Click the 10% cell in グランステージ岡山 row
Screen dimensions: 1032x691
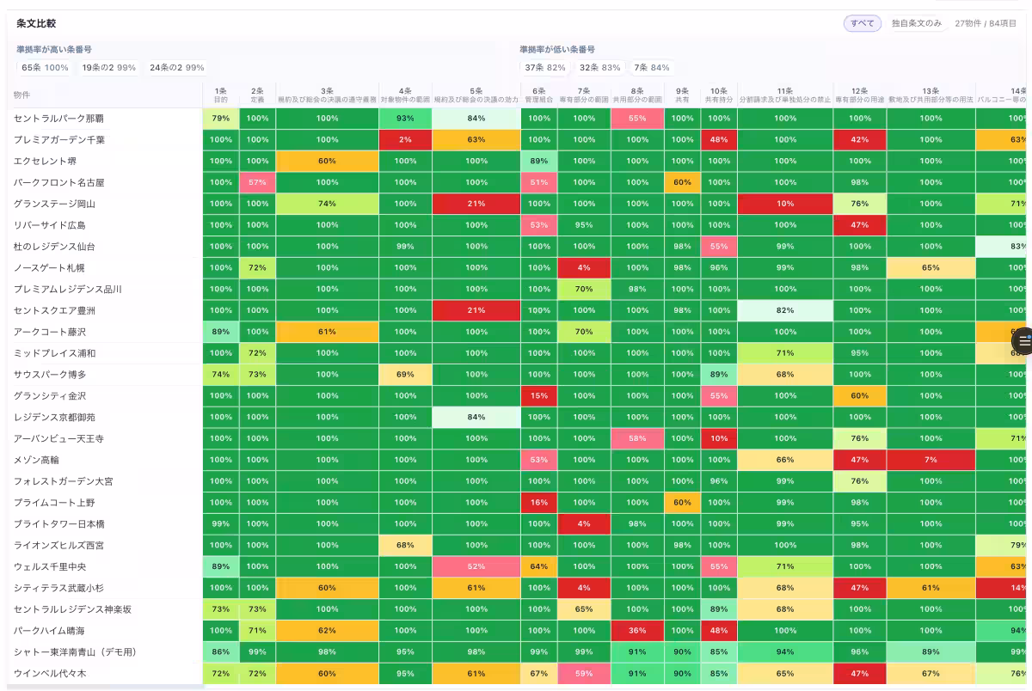tap(785, 204)
